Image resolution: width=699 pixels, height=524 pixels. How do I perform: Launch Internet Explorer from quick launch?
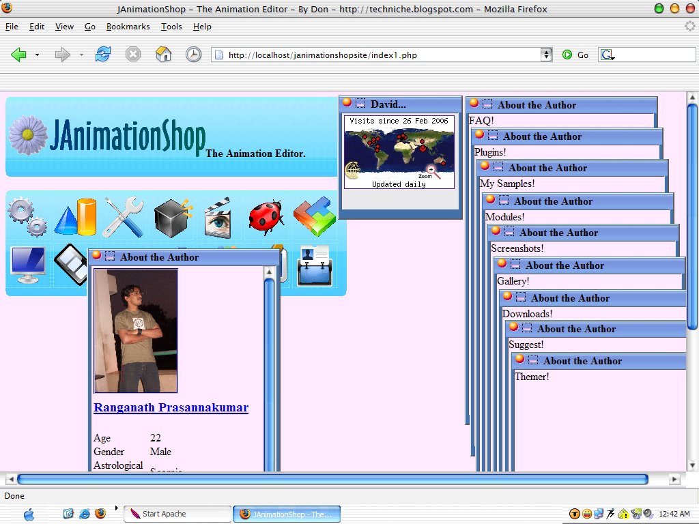coord(84,514)
